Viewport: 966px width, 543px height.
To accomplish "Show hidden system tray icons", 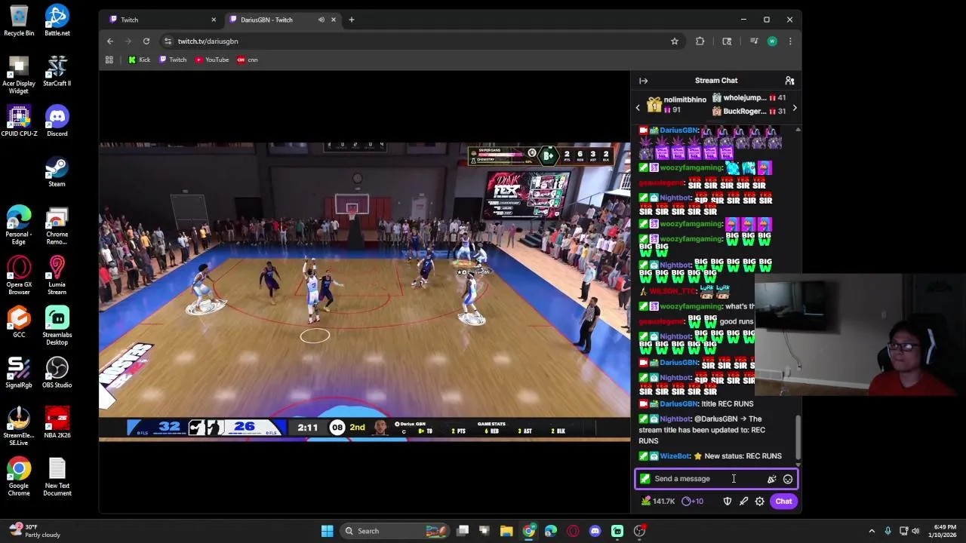I will click(872, 531).
